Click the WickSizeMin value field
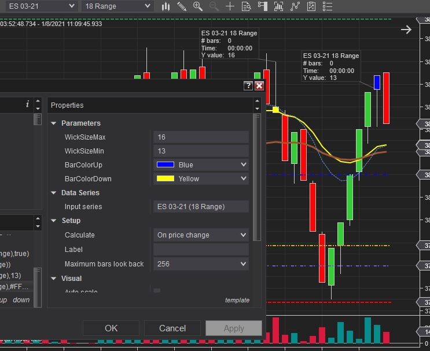 [x=201, y=151]
